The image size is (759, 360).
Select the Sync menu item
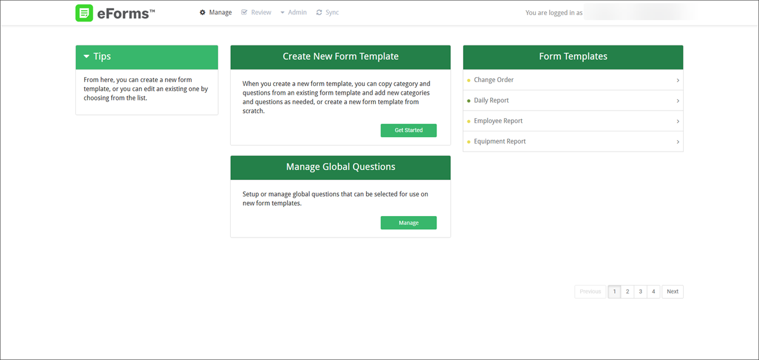click(328, 13)
